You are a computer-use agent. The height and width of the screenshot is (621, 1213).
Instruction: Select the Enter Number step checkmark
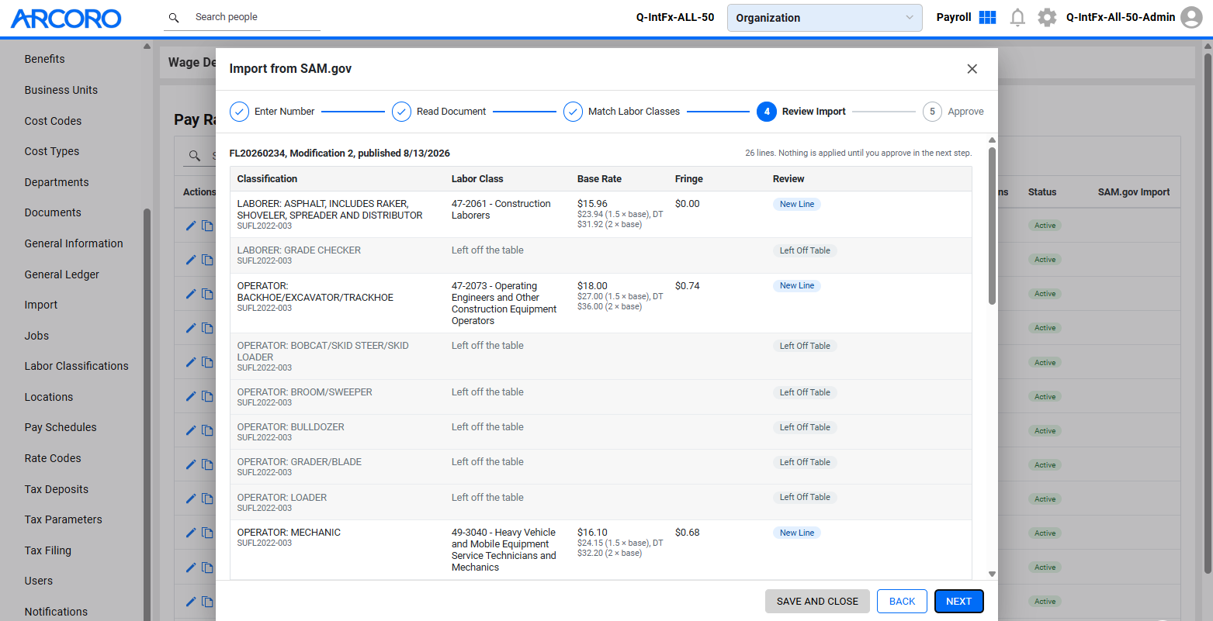click(239, 112)
